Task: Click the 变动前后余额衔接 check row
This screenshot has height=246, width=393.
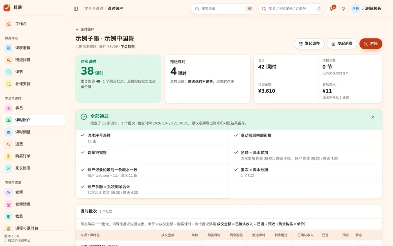Action: (305, 138)
